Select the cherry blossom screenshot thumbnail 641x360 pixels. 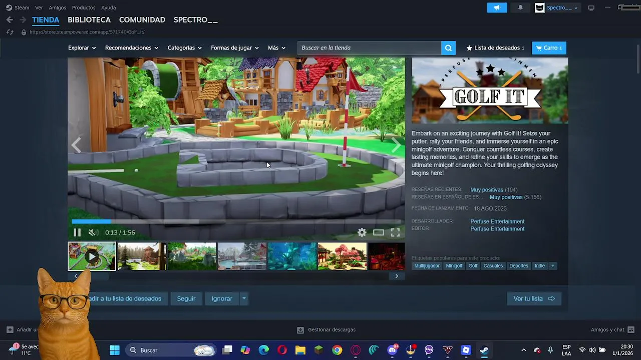point(342,256)
